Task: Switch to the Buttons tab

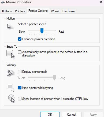Action: point(7,11)
